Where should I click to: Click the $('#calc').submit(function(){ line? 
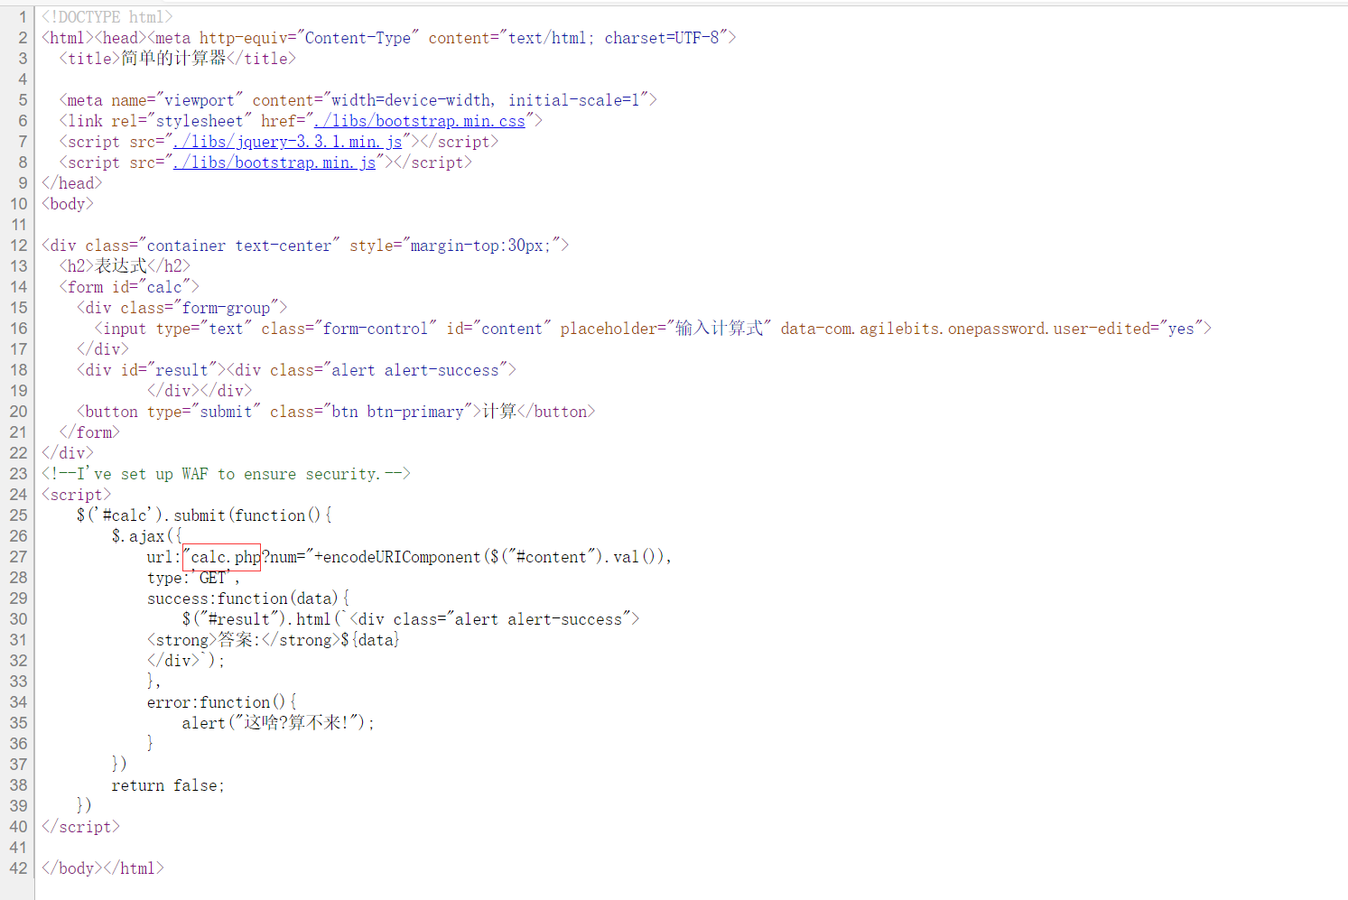coord(204,515)
